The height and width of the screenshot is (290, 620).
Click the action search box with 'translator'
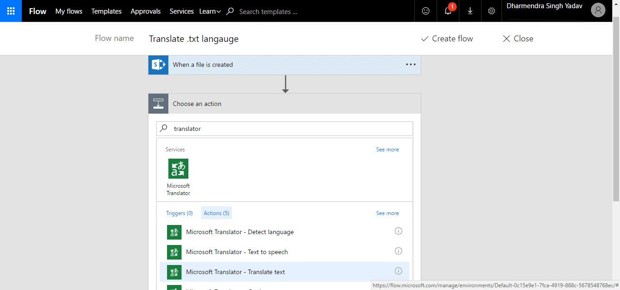click(285, 129)
